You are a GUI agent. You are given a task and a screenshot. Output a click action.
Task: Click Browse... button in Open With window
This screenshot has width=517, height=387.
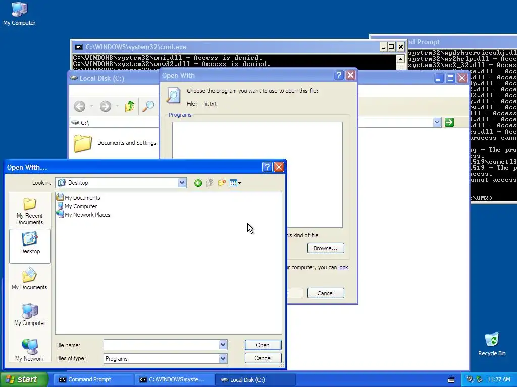(326, 248)
